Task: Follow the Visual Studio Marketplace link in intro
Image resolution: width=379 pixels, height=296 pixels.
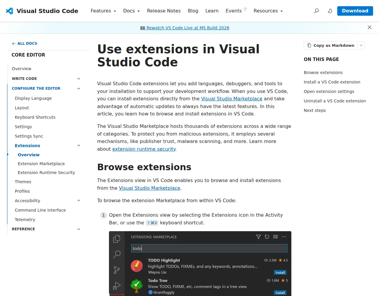Action: point(232,99)
